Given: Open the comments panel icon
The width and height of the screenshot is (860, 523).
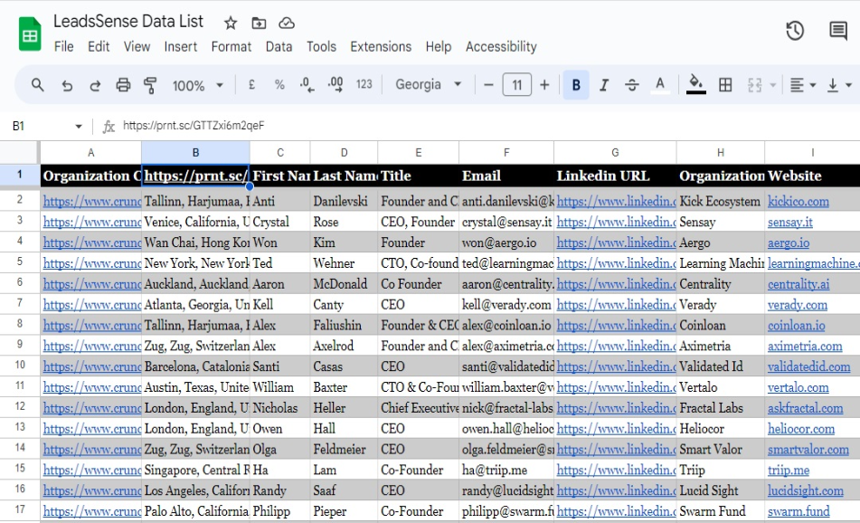Looking at the screenshot, I should pyautogui.click(x=837, y=30).
